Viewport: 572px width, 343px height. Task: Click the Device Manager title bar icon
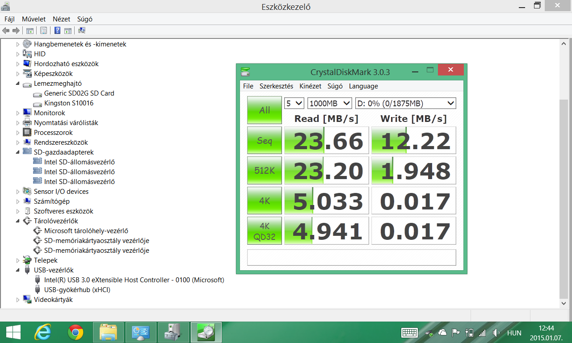(5, 6)
